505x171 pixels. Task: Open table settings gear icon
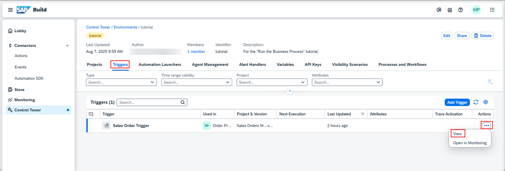tap(486, 102)
